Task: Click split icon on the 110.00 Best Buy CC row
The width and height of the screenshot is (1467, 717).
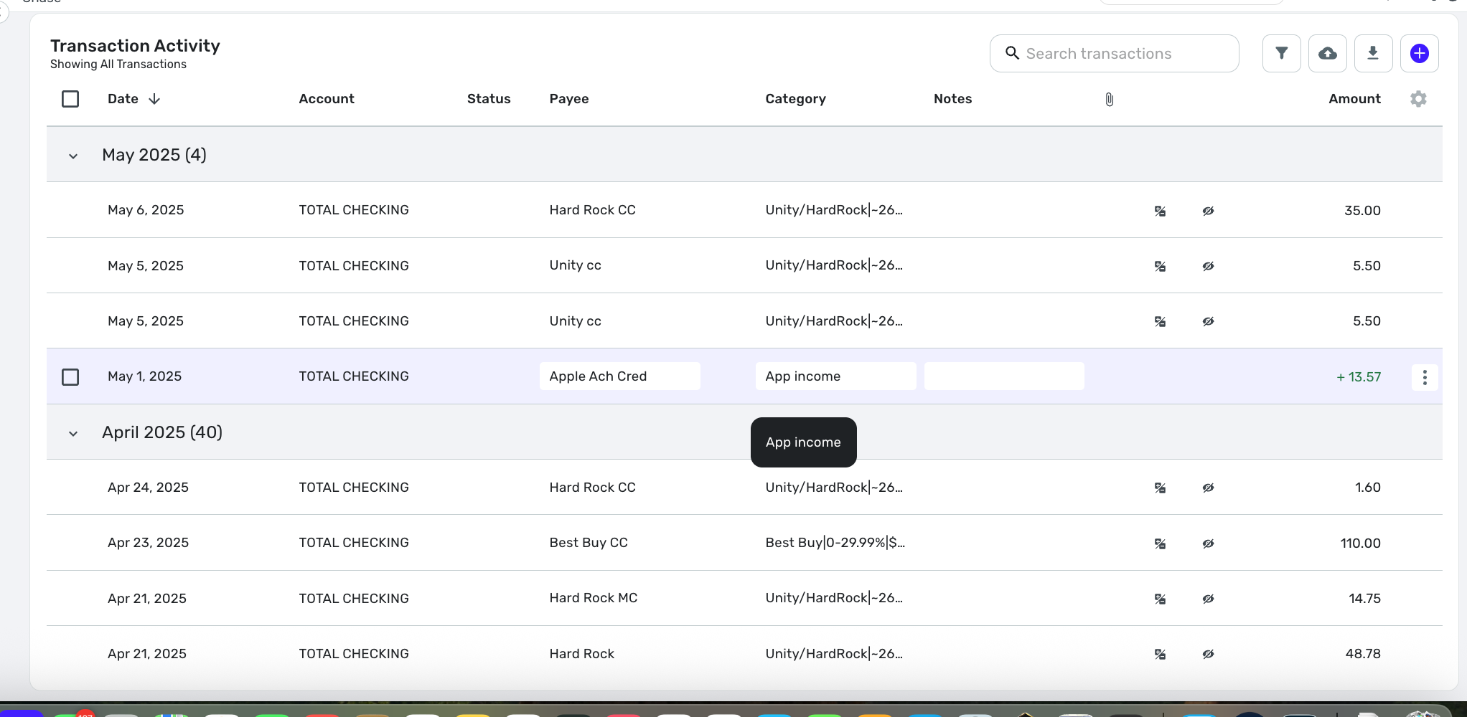Action: tap(1160, 543)
